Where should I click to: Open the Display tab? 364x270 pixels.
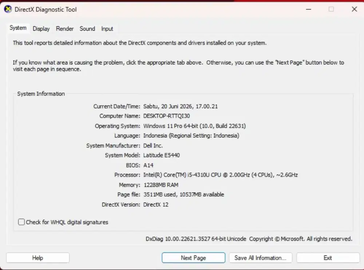41,29
